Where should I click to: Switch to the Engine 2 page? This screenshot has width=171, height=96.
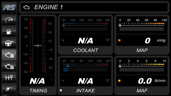9,66
